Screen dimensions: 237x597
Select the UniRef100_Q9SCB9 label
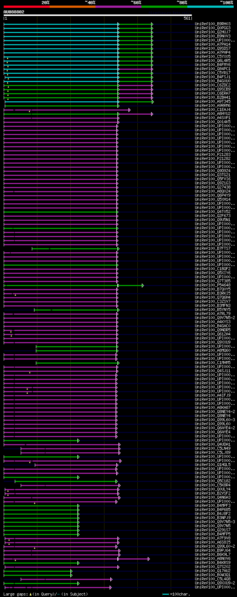coord(213,89)
